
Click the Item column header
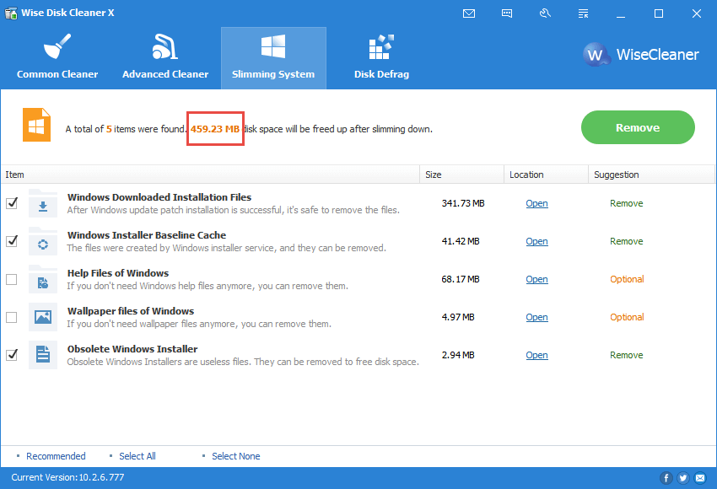point(210,175)
